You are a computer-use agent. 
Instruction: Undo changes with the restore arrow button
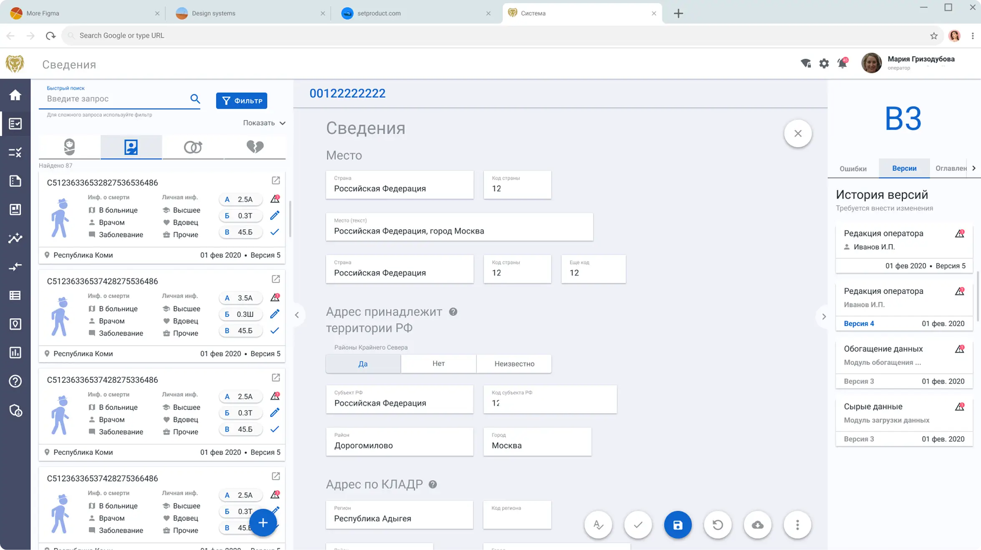718,525
